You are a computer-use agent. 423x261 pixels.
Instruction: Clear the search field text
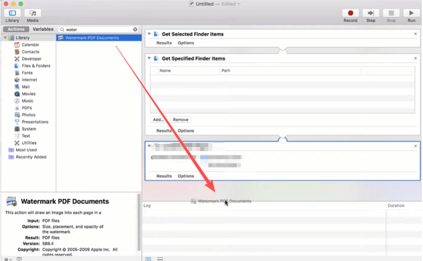tap(135, 30)
